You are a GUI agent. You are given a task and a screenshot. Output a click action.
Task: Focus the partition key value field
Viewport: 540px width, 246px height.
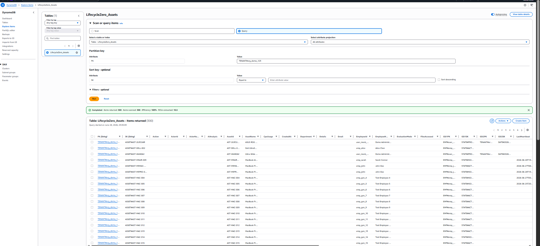[346, 61]
